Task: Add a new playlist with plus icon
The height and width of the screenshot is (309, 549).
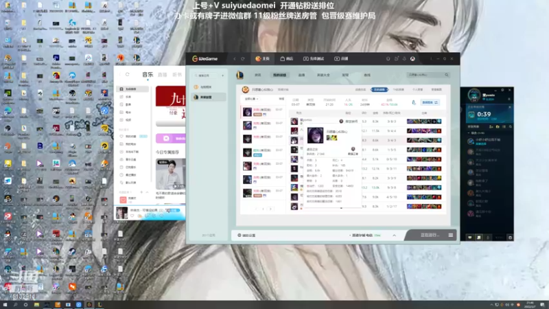Action: pos(141,192)
